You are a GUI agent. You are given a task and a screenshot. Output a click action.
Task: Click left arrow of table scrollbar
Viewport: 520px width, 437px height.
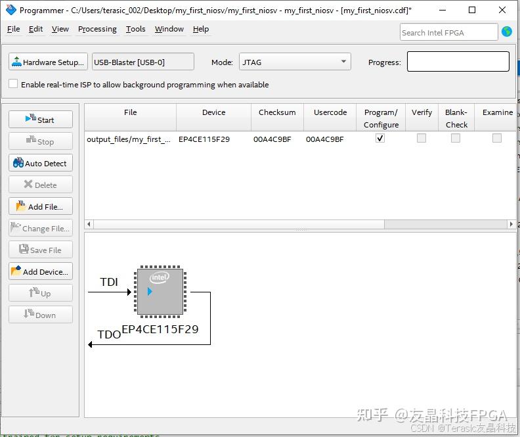(x=89, y=224)
